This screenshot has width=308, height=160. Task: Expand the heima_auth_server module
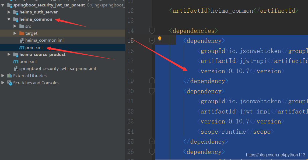pos(9,12)
